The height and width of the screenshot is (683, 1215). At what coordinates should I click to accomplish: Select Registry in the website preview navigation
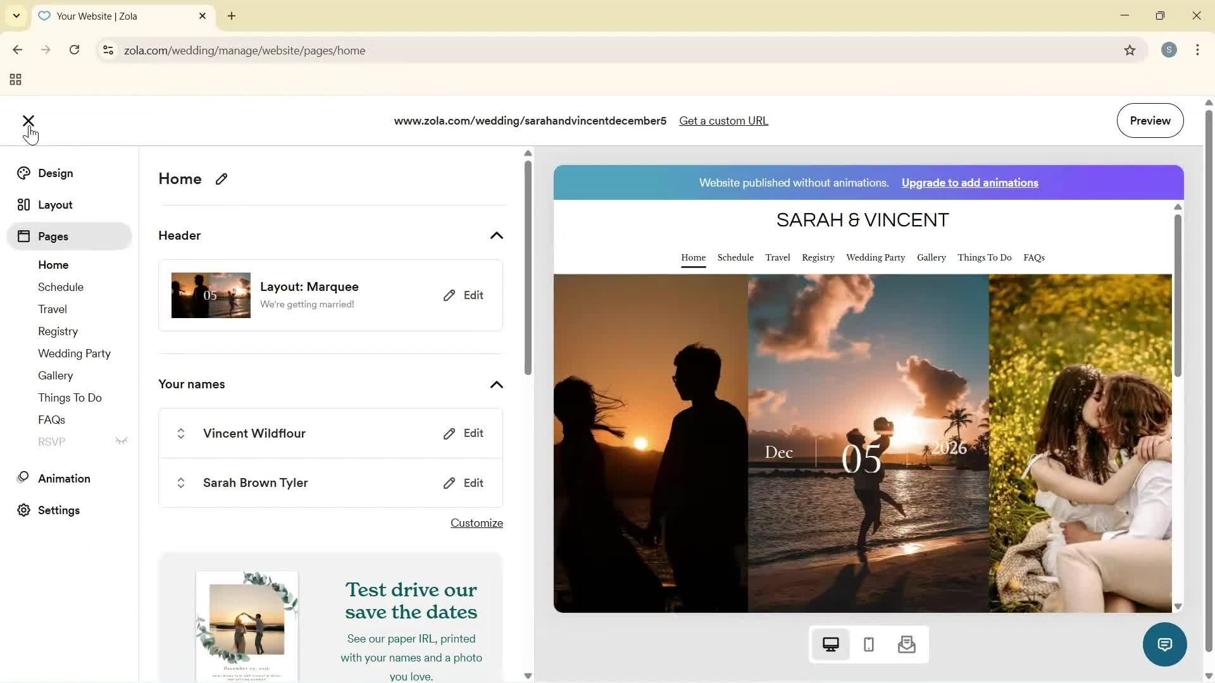817,257
